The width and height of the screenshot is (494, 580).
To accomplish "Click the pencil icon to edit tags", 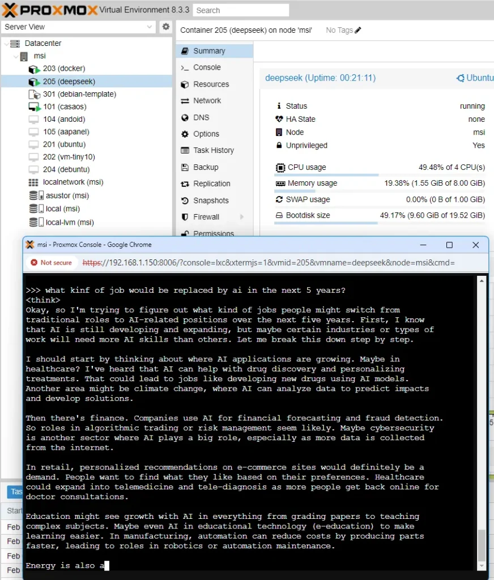I will pos(357,30).
